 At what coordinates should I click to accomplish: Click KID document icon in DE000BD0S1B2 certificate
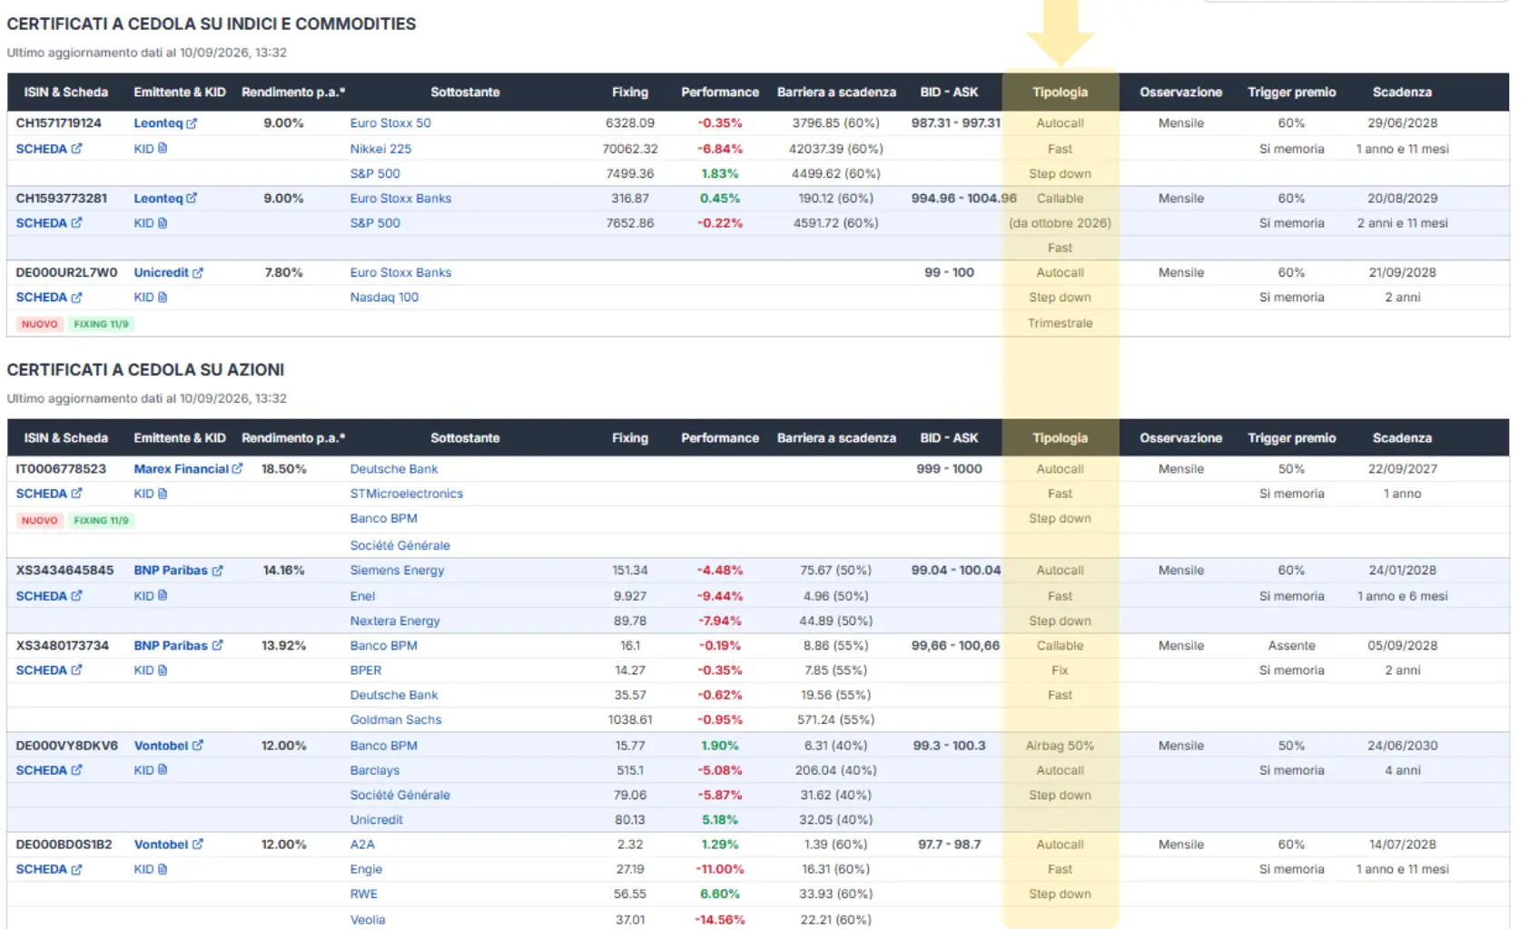pos(163,869)
